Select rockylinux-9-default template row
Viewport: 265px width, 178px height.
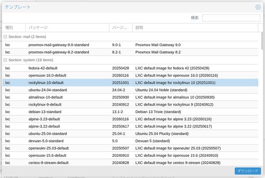[x=130, y=105]
